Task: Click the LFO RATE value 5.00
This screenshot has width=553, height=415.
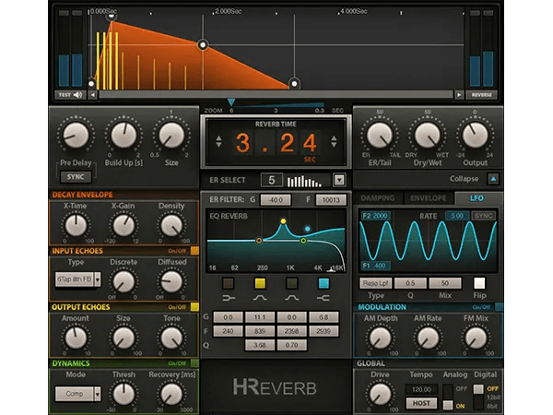Action: pos(457,216)
